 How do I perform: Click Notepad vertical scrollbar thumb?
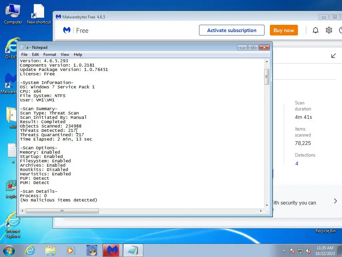tap(267, 77)
